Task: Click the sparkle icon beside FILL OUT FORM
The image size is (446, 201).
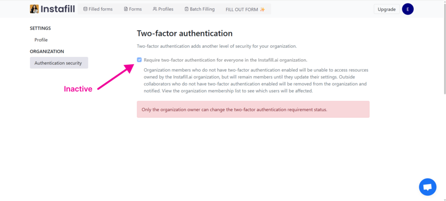Action: (262, 10)
